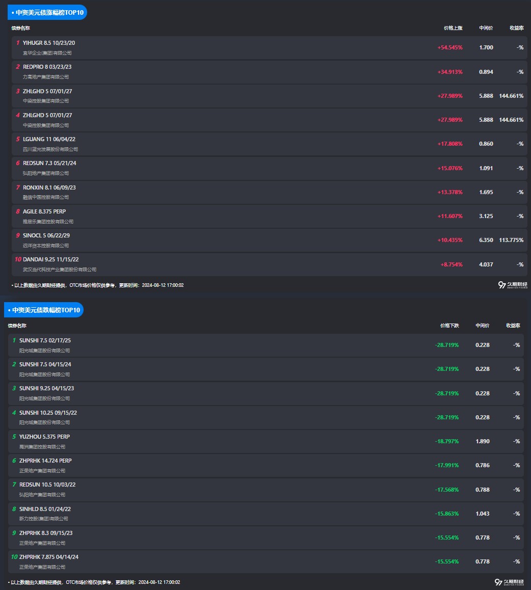Open the YIHUGR 8.5 10/23/20 bond
The image size is (531, 590).
(49, 43)
